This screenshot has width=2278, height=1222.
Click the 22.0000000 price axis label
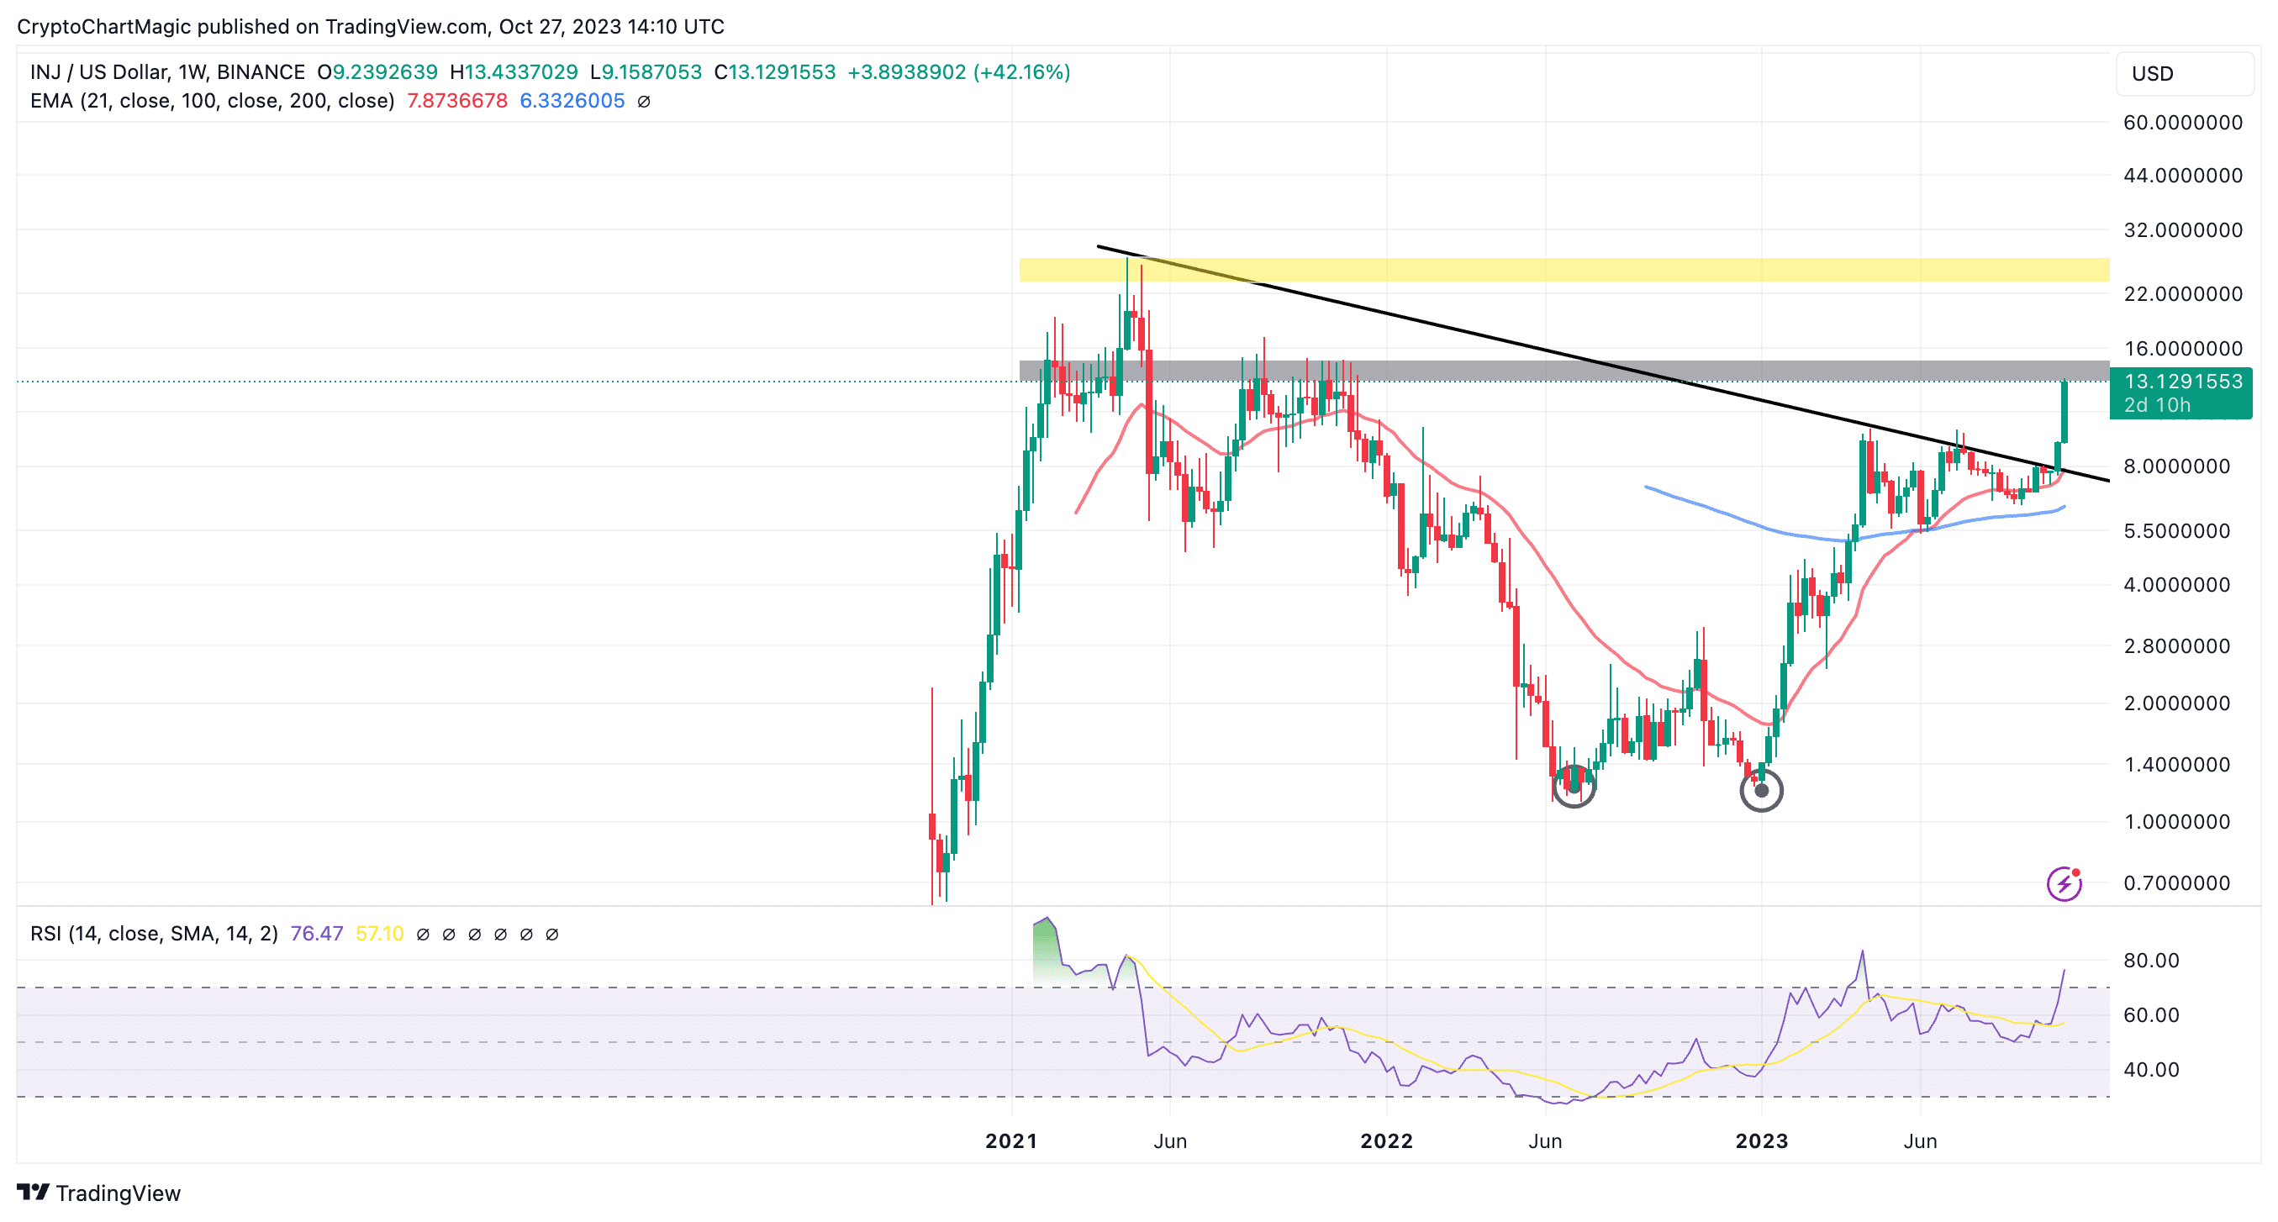[x=2182, y=293]
